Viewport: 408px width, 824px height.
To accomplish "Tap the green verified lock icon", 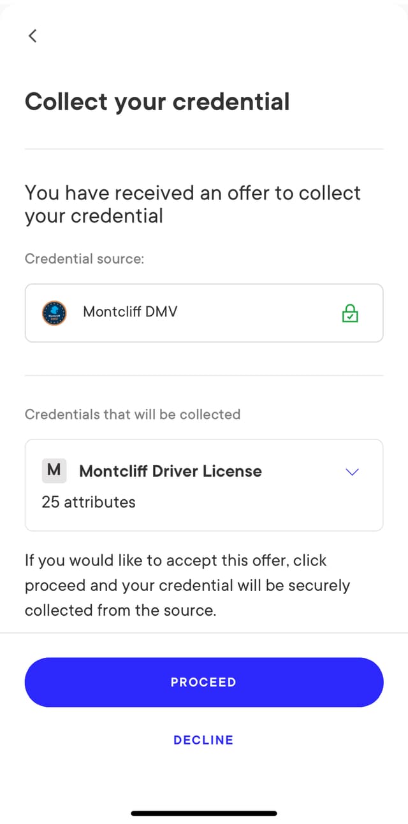I will click(350, 313).
